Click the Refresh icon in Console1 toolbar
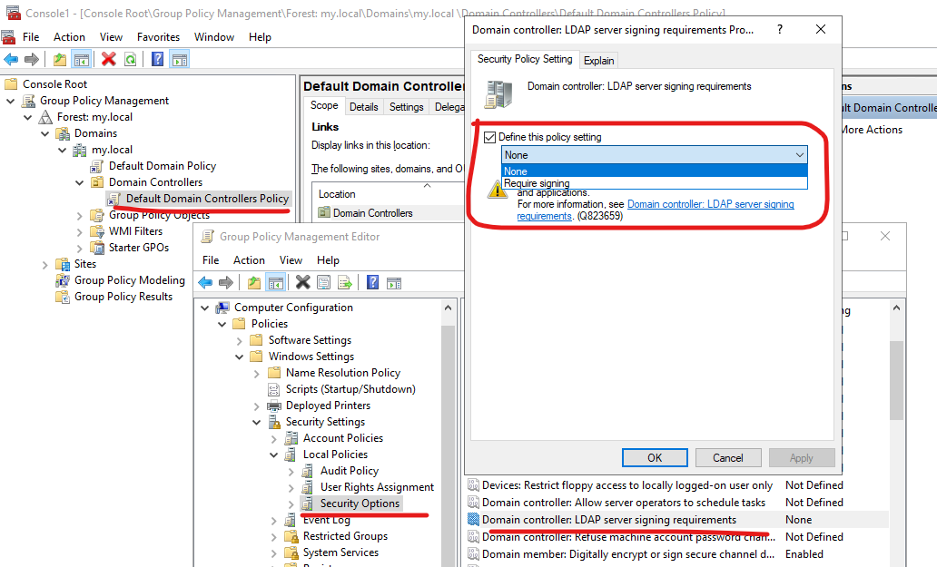The height and width of the screenshot is (567, 937). 131,59
